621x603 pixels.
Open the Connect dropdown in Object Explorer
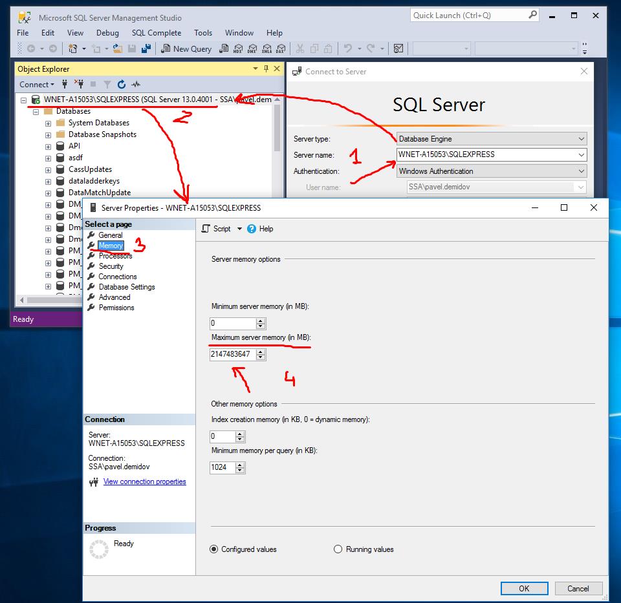click(x=37, y=84)
